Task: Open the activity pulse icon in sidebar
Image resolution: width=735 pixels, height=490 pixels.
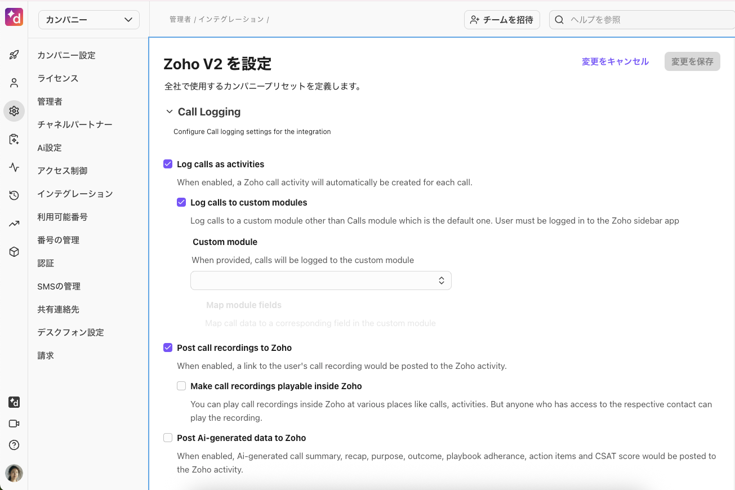Action: pyautogui.click(x=14, y=167)
